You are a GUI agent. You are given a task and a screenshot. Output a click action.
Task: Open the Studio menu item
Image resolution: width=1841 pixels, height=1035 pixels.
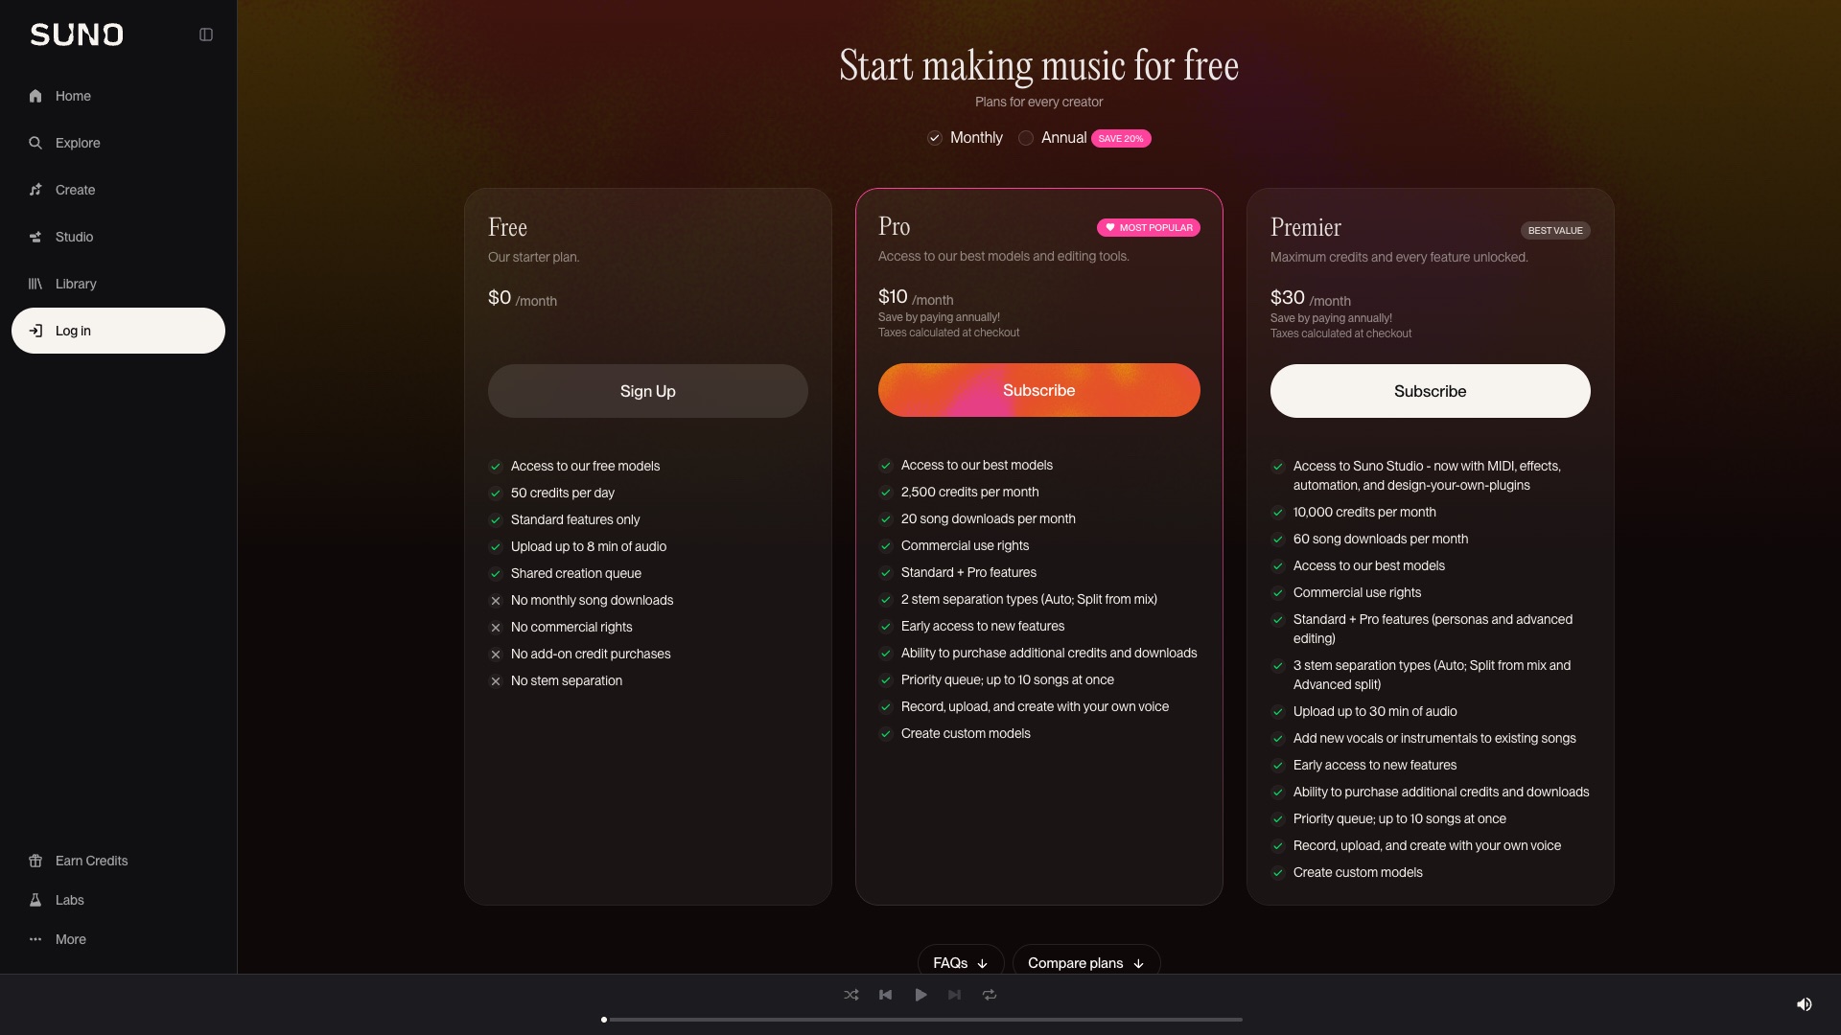click(118, 237)
